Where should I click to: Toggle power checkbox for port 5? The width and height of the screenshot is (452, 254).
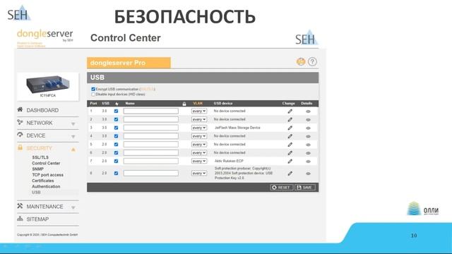116,145
